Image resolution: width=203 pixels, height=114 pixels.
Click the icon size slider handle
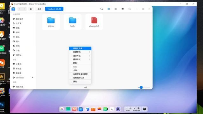[x=141, y=87]
